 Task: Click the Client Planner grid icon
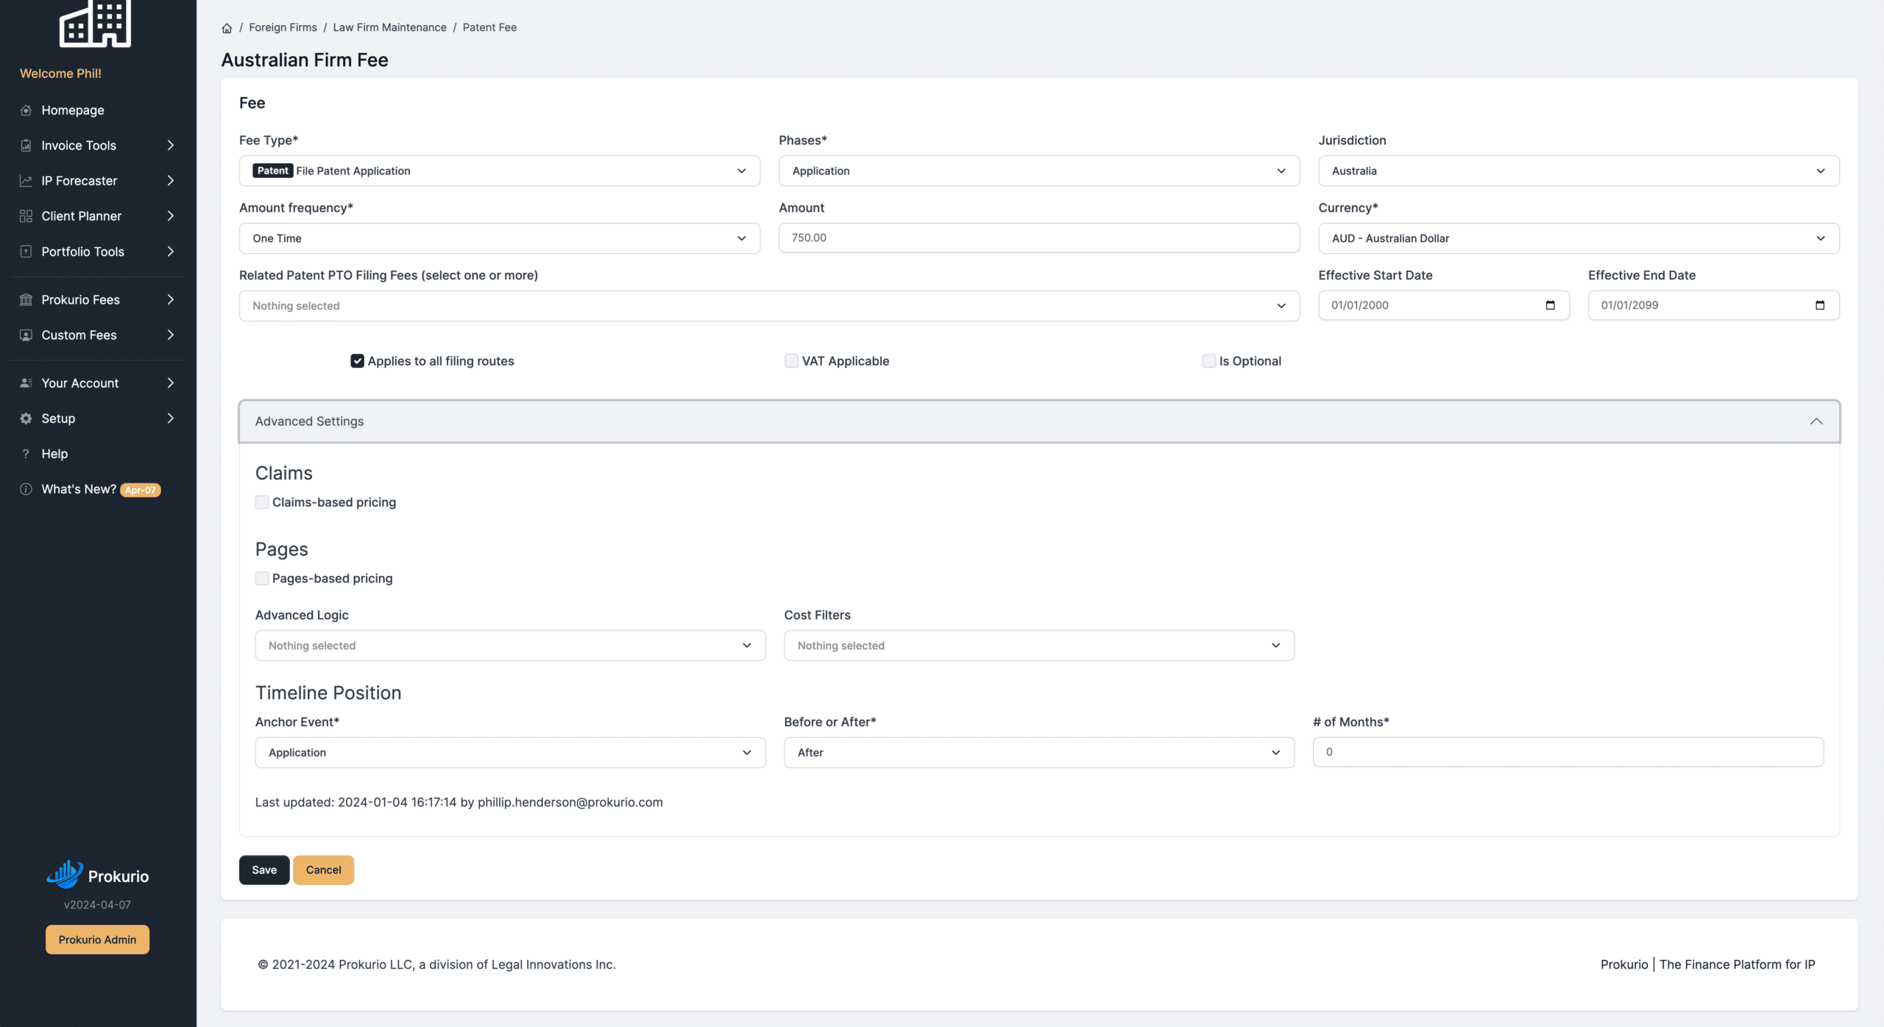tap(26, 216)
